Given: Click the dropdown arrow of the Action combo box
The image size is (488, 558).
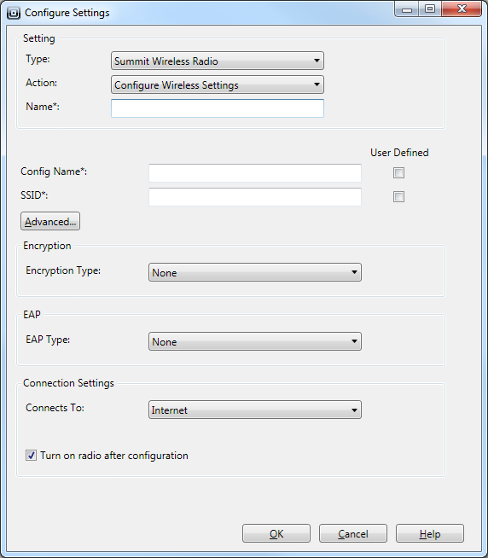Looking at the screenshot, I should 317,84.
